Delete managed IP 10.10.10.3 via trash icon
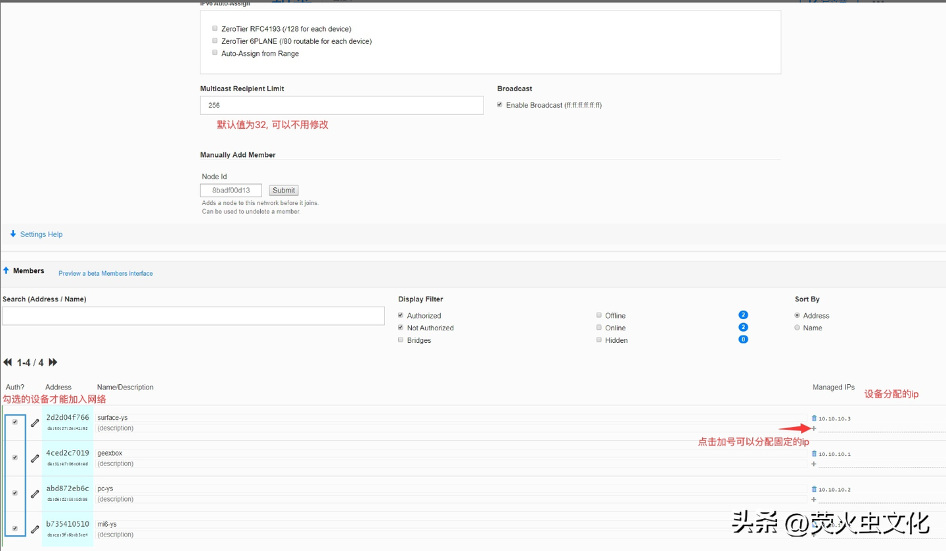The height and width of the screenshot is (551, 946). point(815,418)
